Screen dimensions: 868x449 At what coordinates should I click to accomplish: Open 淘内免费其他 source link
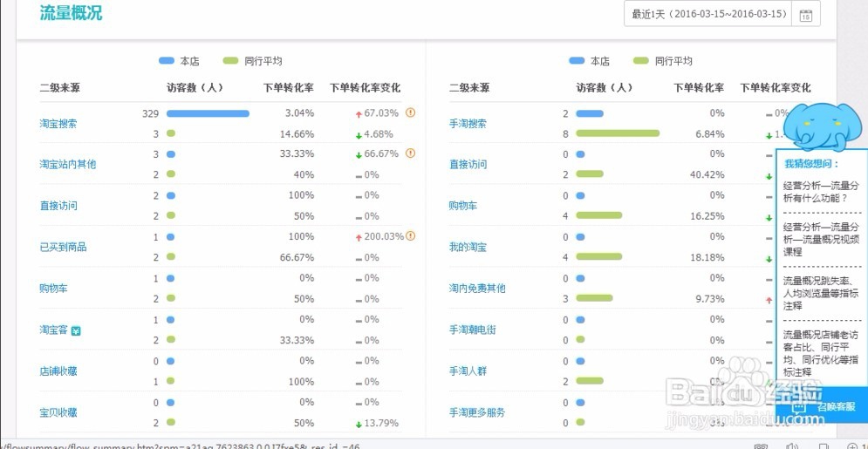[477, 288]
